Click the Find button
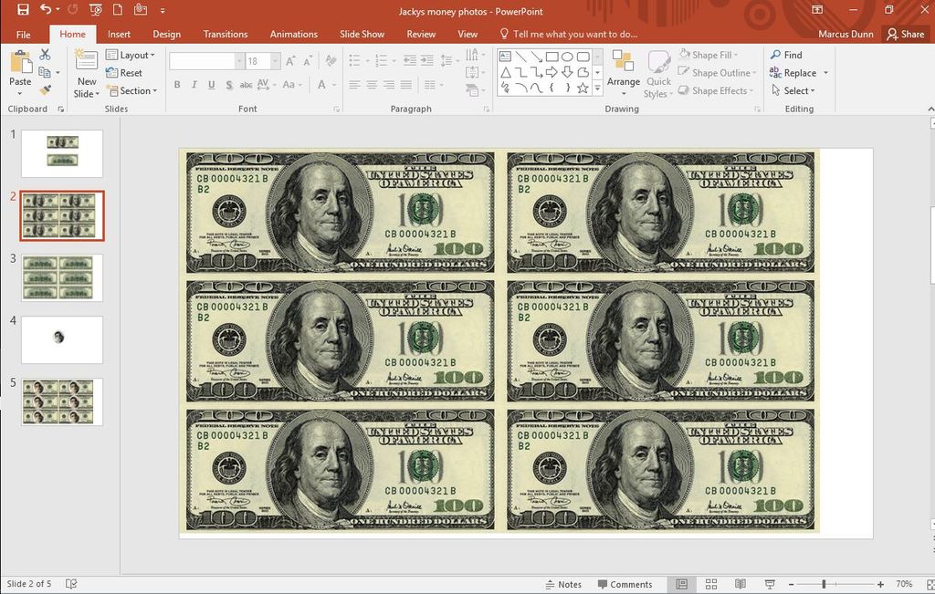 (786, 55)
